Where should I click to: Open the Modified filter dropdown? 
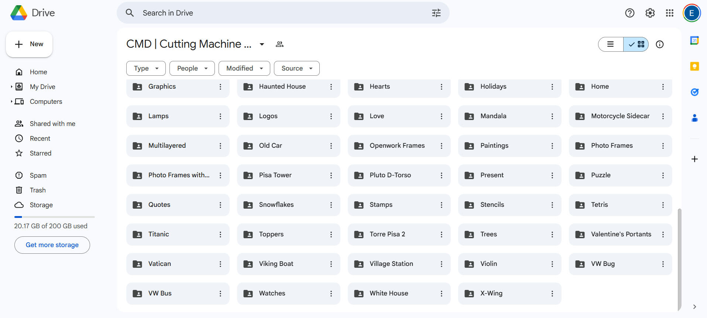click(x=244, y=68)
